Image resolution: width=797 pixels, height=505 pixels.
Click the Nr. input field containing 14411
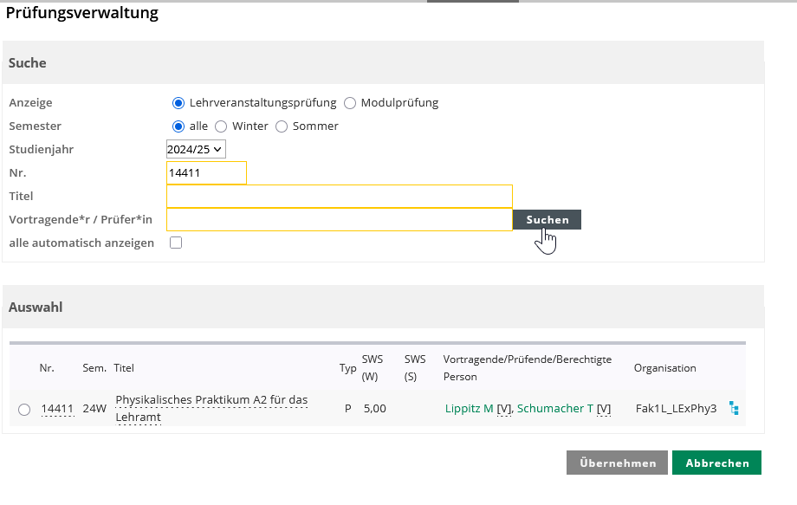pyautogui.click(x=206, y=173)
